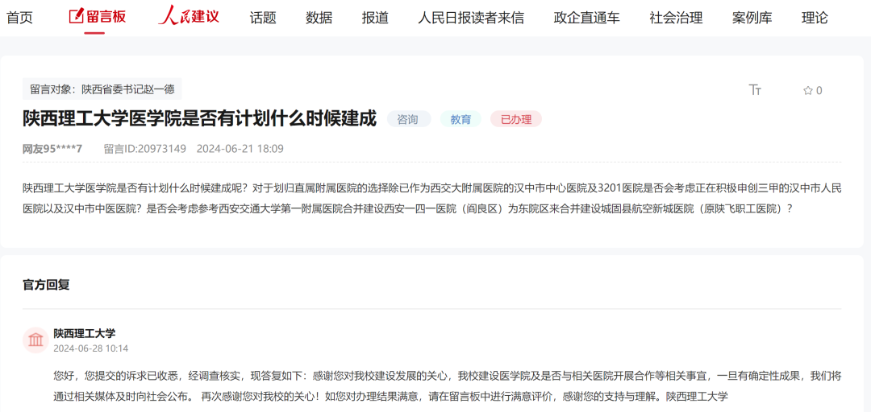
Task: Open the 案例库 menu item
Action: 752,18
